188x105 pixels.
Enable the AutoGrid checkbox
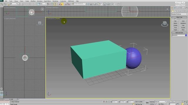(x=175, y=19)
